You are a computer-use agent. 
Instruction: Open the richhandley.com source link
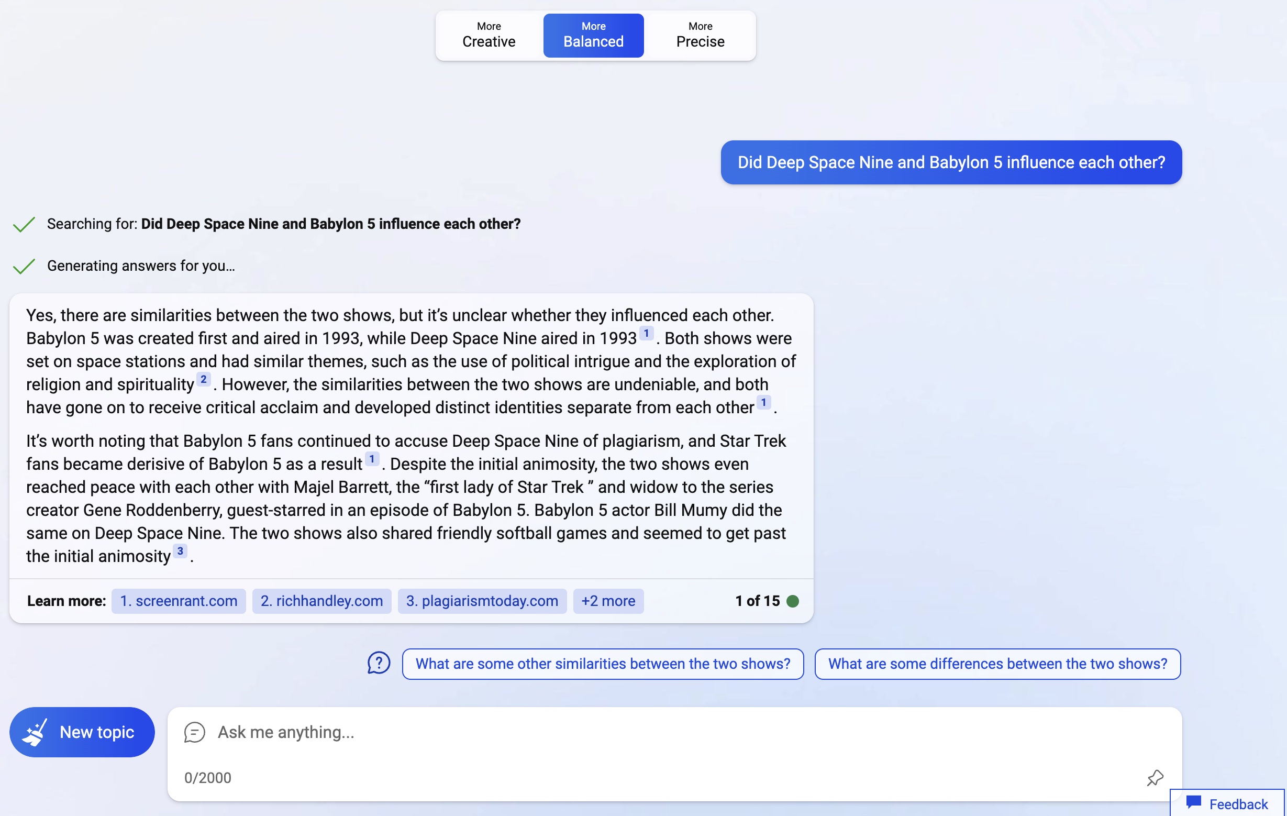tap(321, 600)
